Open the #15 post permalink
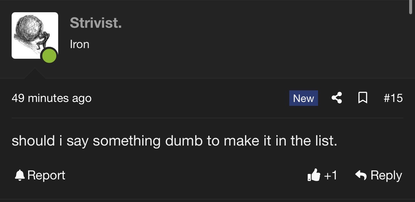This screenshot has height=202, width=415. (393, 98)
